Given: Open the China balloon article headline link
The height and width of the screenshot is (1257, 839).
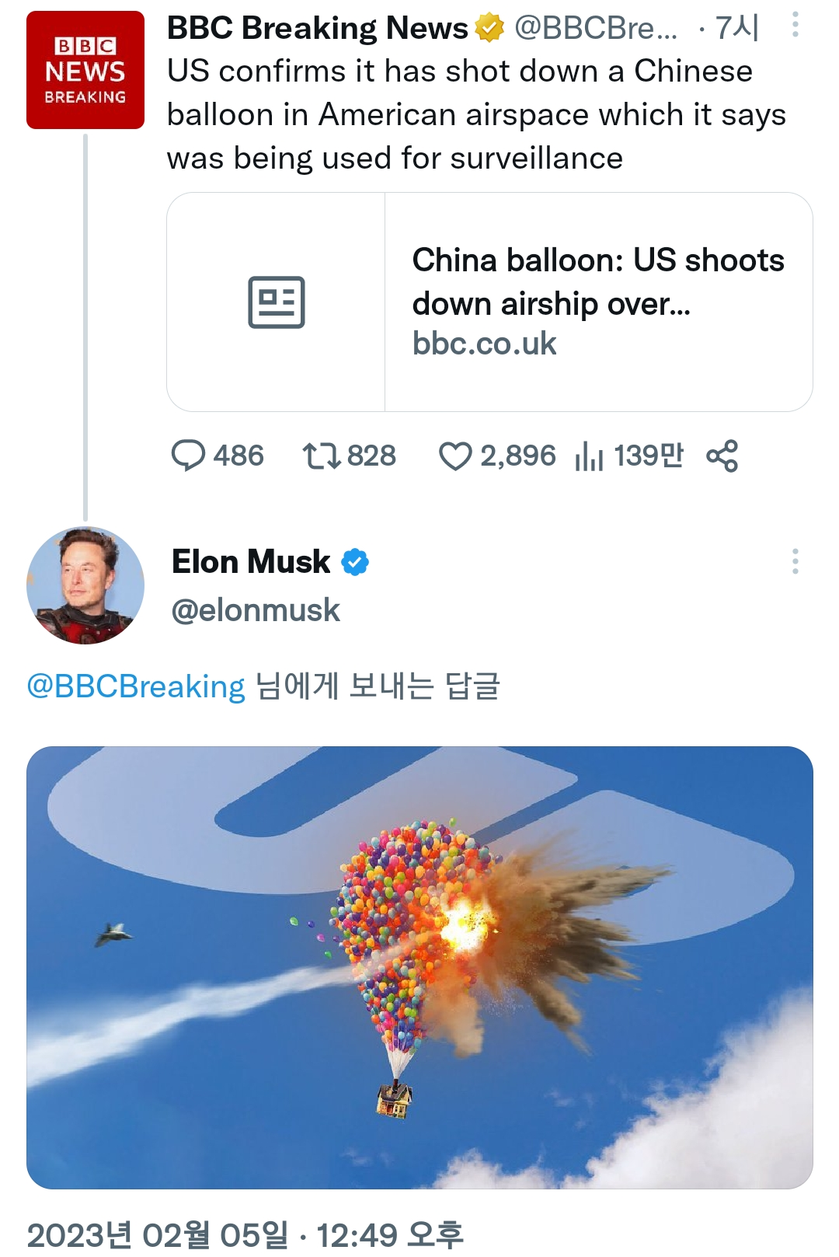Looking at the screenshot, I should click(598, 281).
